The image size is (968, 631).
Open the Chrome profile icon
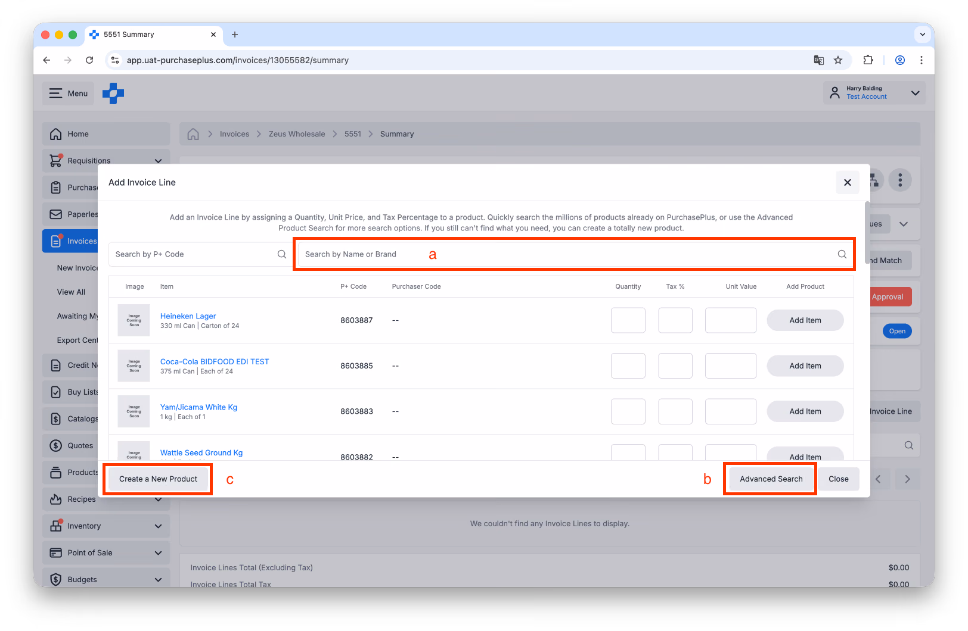900,60
